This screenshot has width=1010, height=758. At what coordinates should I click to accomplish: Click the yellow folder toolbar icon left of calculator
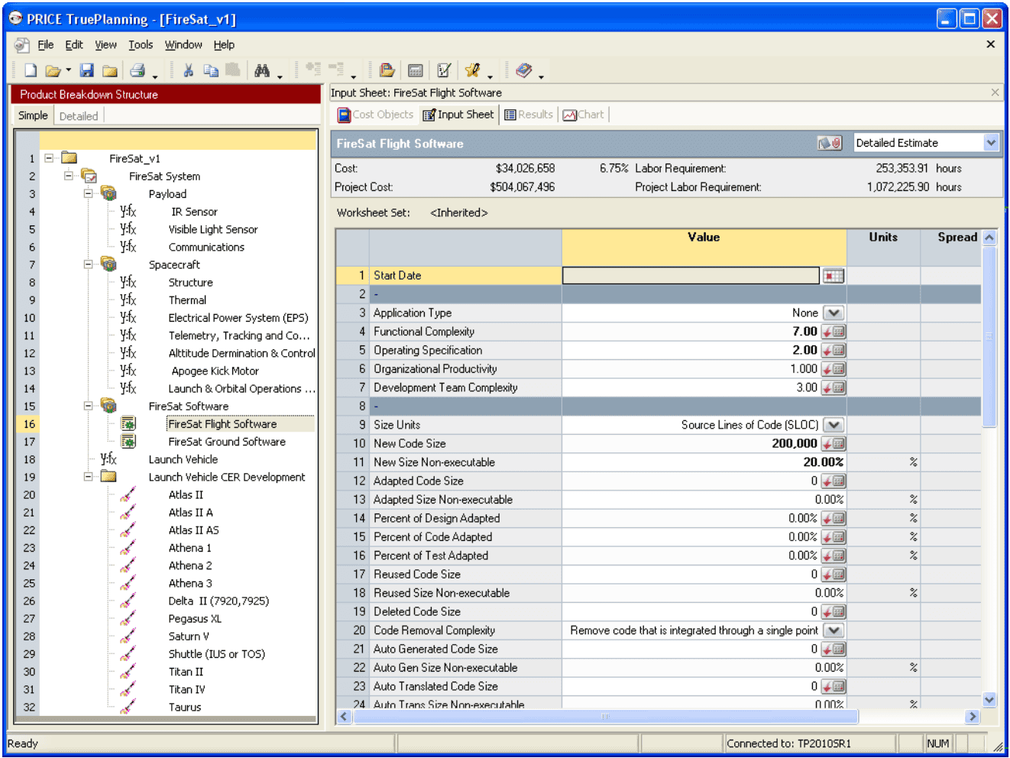click(387, 71)
